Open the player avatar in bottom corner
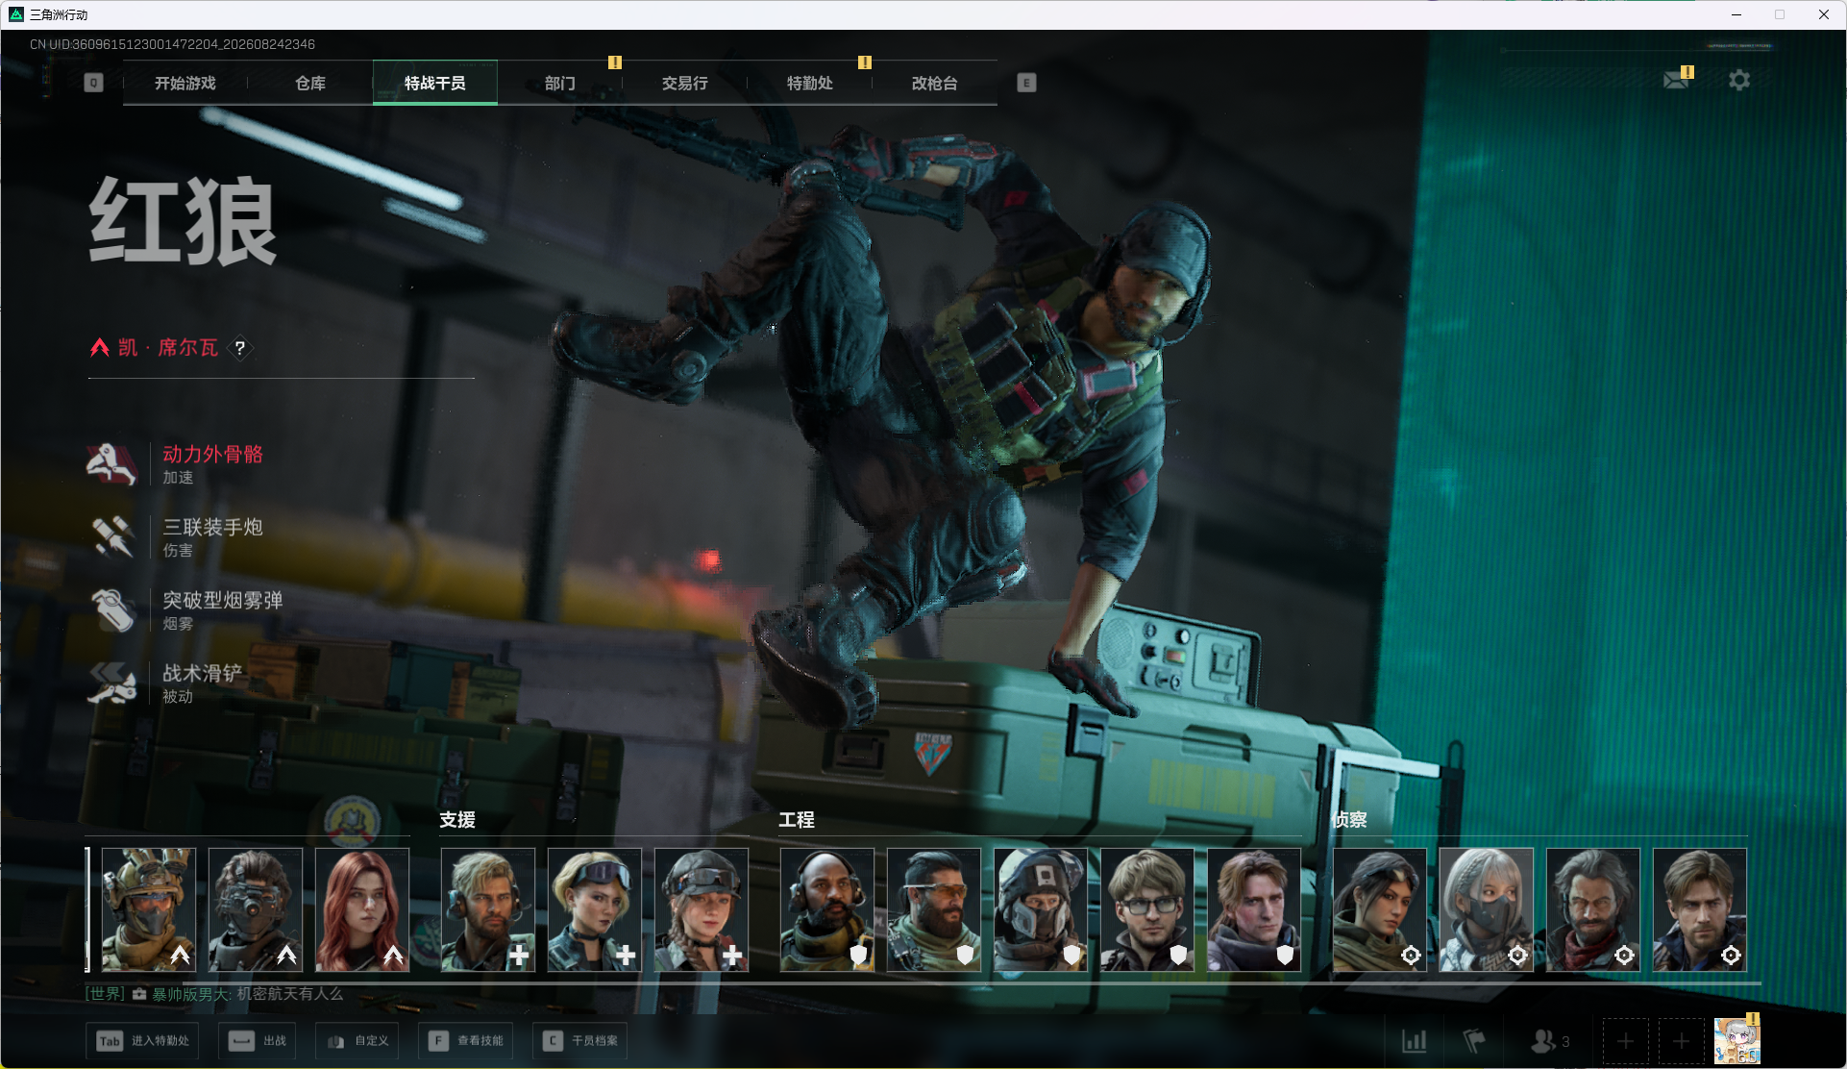1847x1069 pixels. click(x=1737, y=1040)
